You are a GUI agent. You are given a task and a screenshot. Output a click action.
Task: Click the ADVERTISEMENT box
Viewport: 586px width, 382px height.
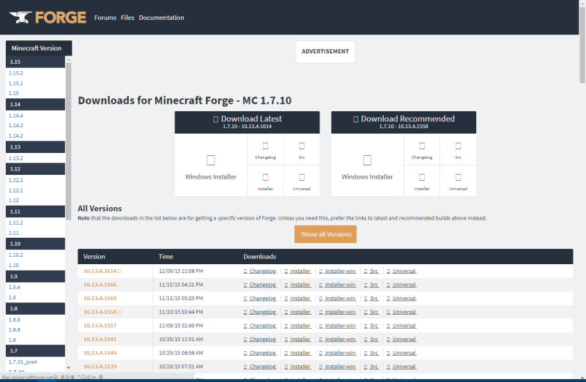click(325, 51)
